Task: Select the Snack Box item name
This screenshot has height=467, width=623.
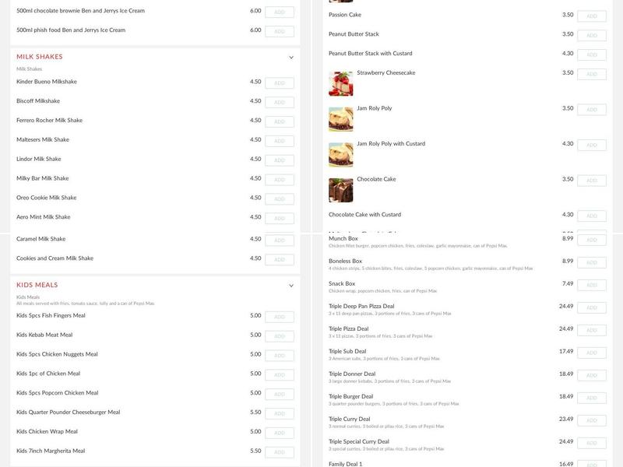Action: [x=342, y=283]
